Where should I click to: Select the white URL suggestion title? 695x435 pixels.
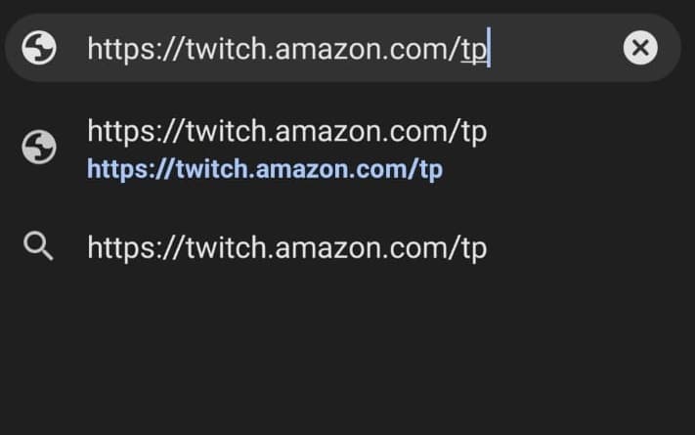coord(286,132)
